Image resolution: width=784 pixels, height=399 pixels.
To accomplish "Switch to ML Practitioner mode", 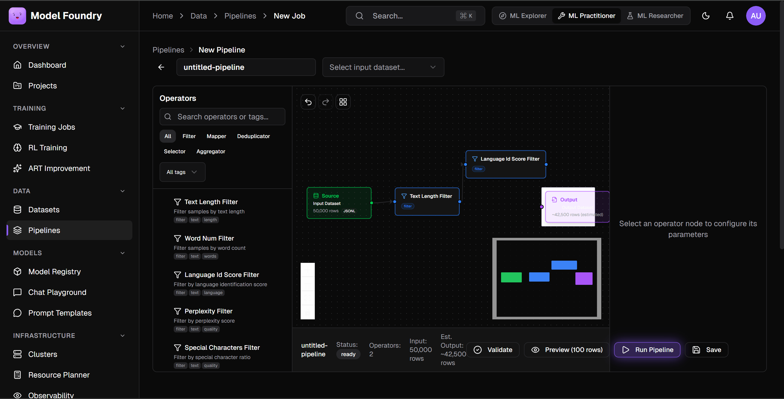I will point(586,16).
